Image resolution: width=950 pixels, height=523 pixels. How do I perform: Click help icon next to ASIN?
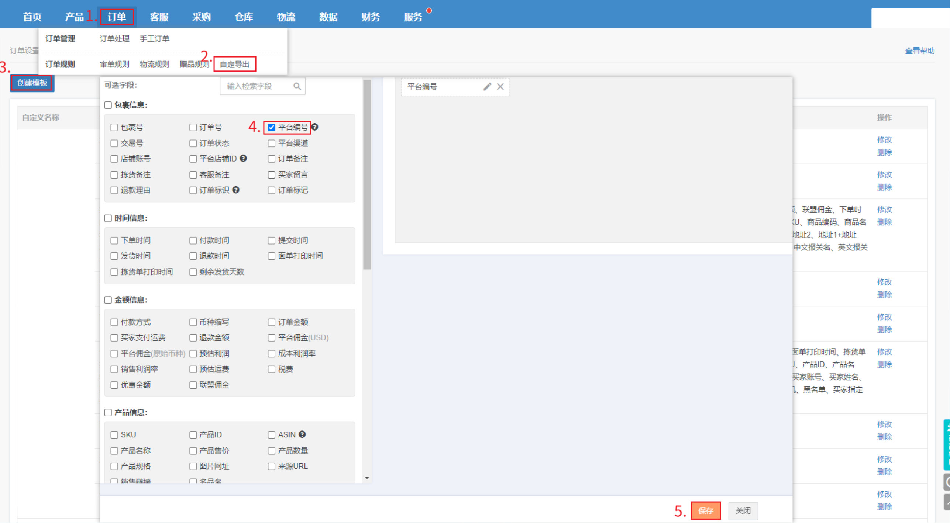tap(302, 434)
